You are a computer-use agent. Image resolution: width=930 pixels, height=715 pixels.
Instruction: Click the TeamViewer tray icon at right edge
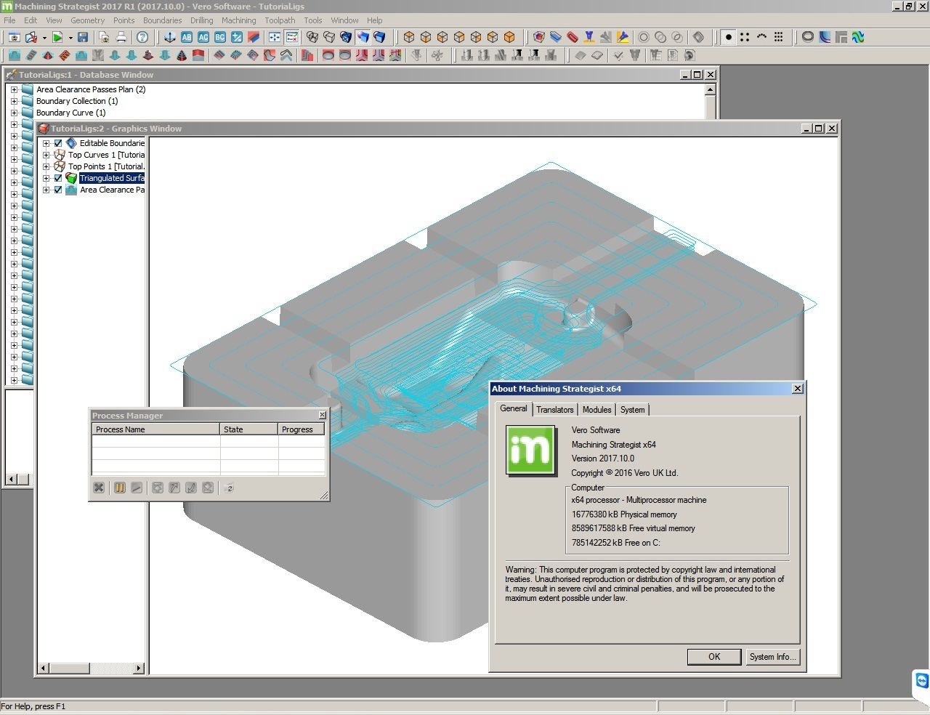point(922,681)
